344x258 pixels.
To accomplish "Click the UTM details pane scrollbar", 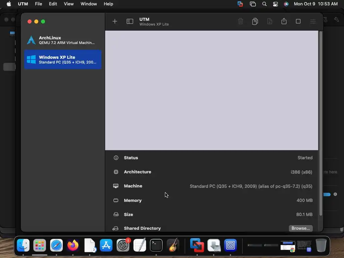I will click(x=321, y=123).
